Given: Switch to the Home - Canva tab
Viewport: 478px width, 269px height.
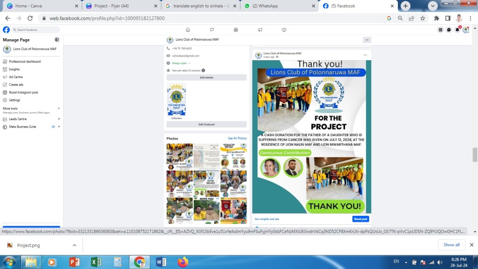Looking at the screenshot, I should tap(42, 6).
